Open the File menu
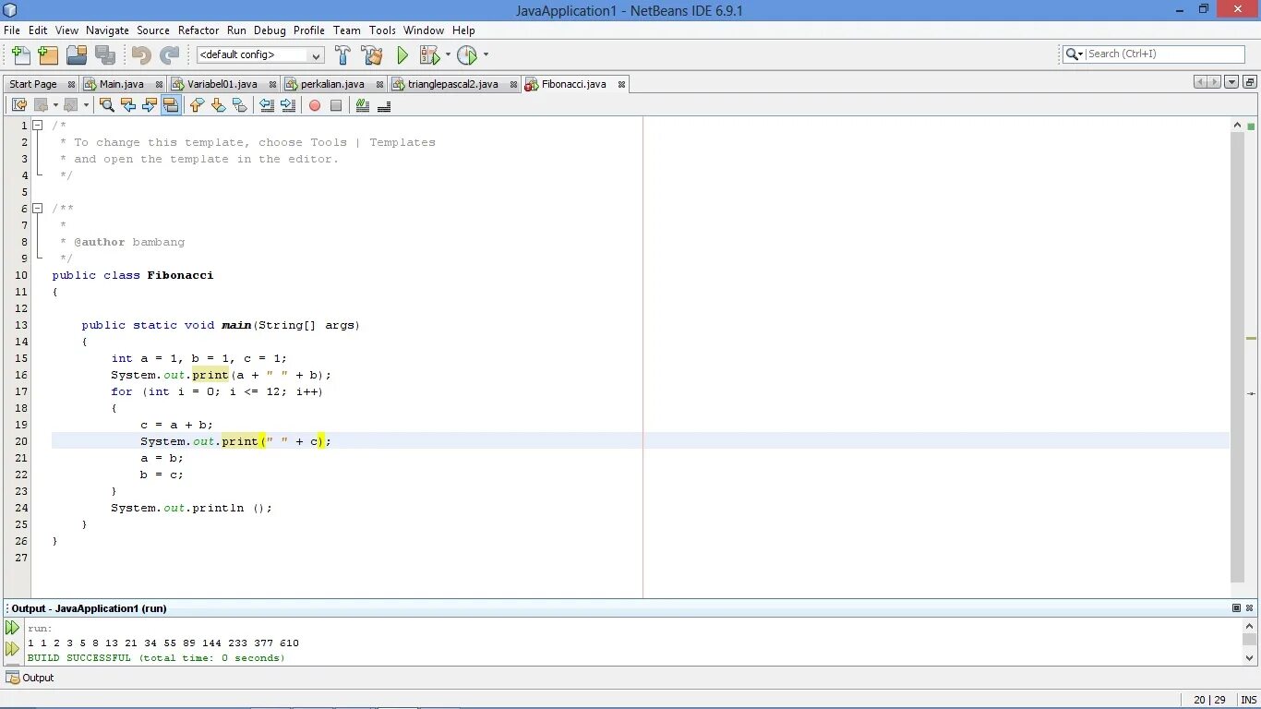The height and width of the screenshot is (709, 1261). (x=12, y=30)
